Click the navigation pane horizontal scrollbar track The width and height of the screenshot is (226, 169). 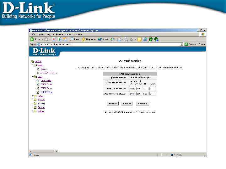(x=43, y=151)
